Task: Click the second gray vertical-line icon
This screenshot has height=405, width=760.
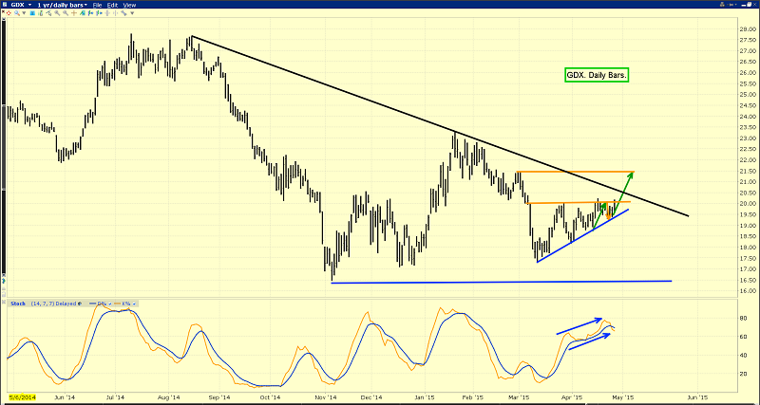Action: tap(115, 13)
